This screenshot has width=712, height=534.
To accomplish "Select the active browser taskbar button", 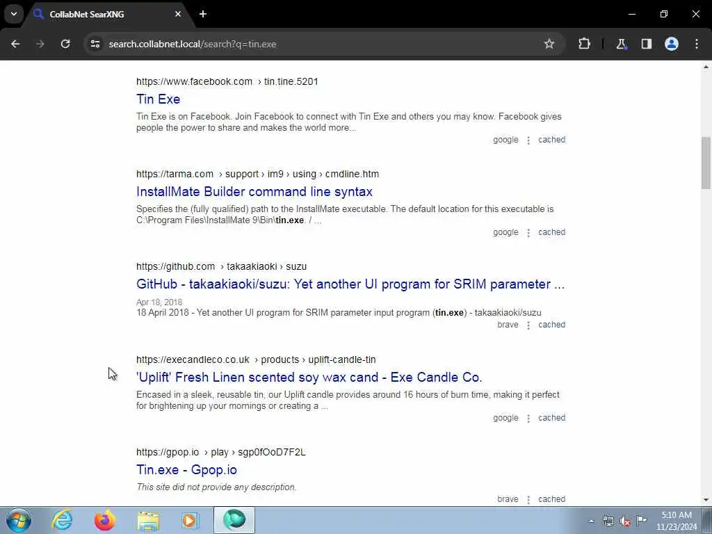I will click(234, 520).
